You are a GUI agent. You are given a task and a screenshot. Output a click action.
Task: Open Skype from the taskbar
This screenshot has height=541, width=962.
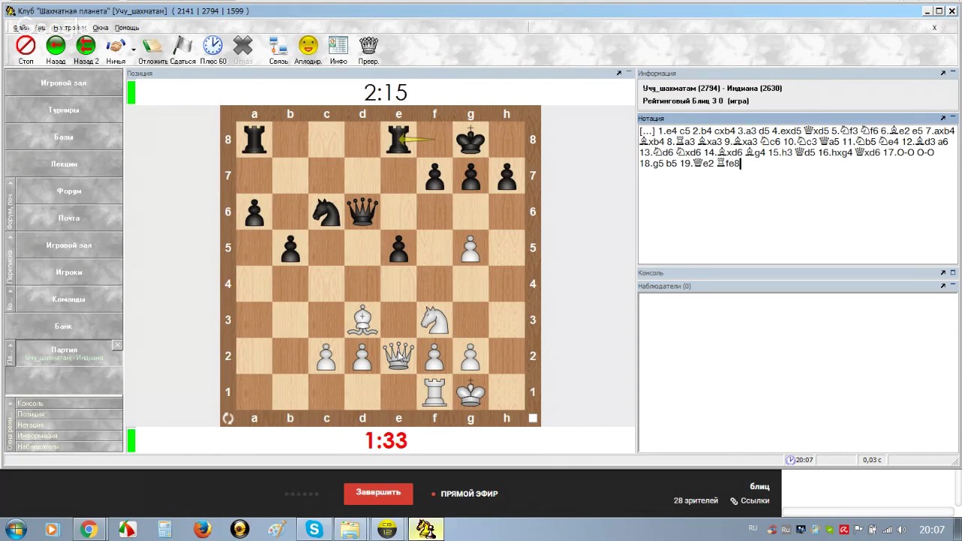pos(314,530)
